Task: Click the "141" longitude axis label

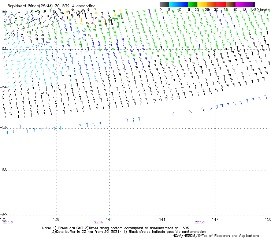Action: pos(109,219)
